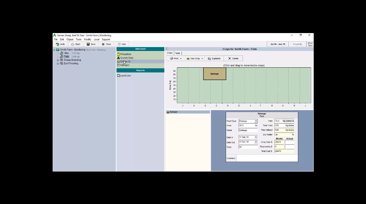Open the Feed Type dropdown
Viewport: 366px width, 204px height.
click(256, 121)
